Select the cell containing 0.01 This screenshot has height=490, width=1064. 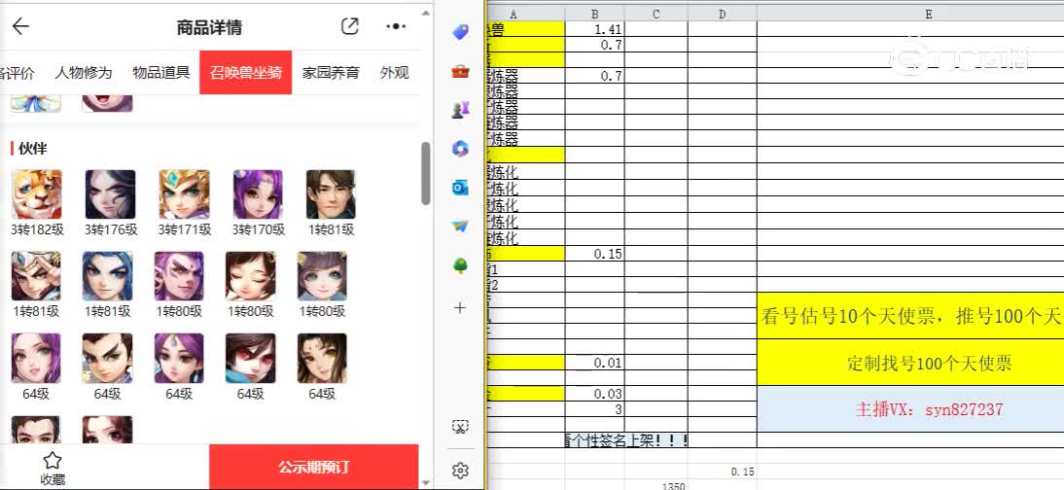click(x=594, y=363)
